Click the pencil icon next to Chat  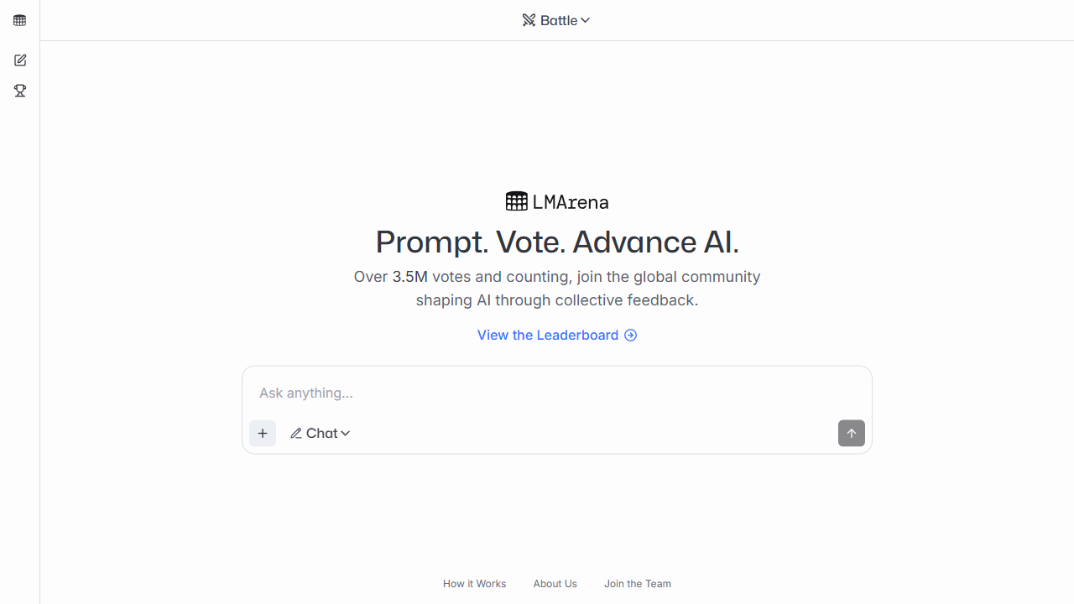[296, 434]
